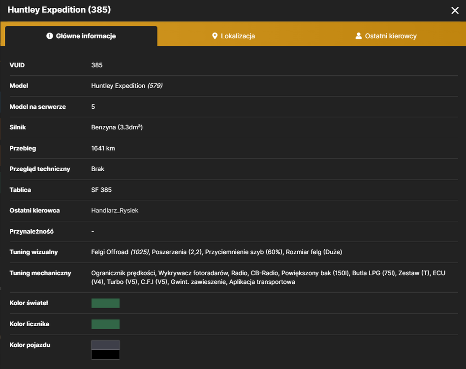Select the black Kolor pojazdu swatch
Viewport: 466px width, 369px height.
(105, 354)
